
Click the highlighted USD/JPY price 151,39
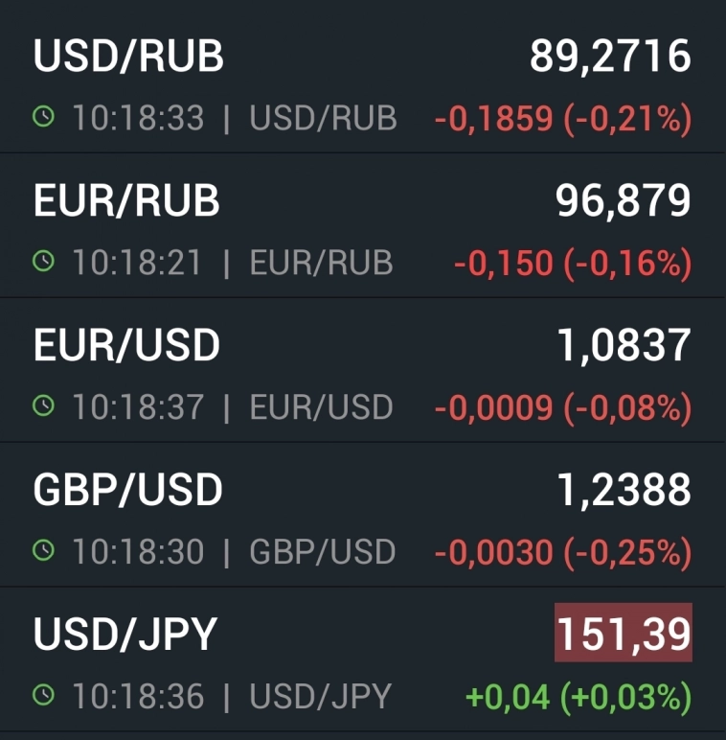coord(623,634)
